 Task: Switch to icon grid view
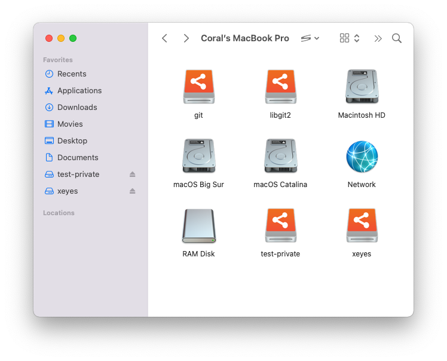point(344,38)
